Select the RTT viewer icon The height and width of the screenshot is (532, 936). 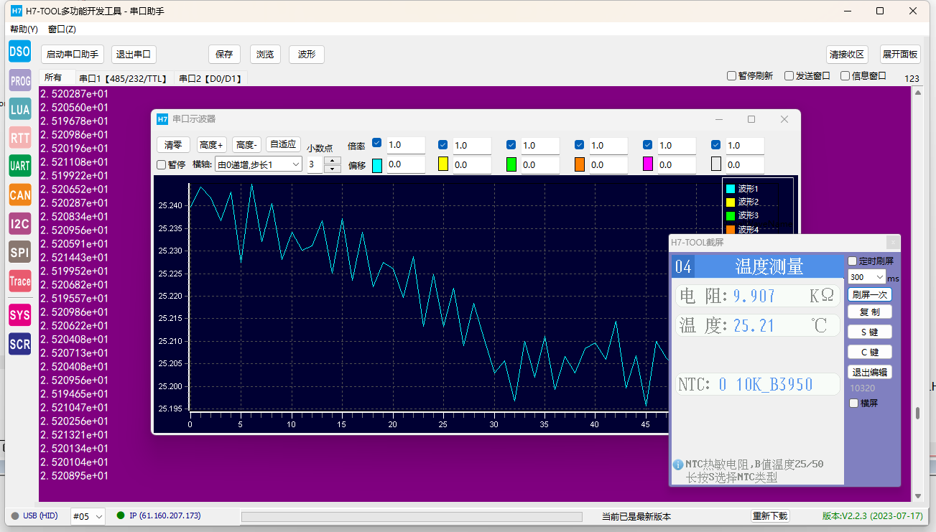point(19,137)
